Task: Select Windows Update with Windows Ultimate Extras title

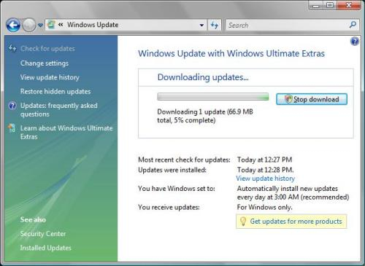Action: pyautogui.click(x=231, y=53)
